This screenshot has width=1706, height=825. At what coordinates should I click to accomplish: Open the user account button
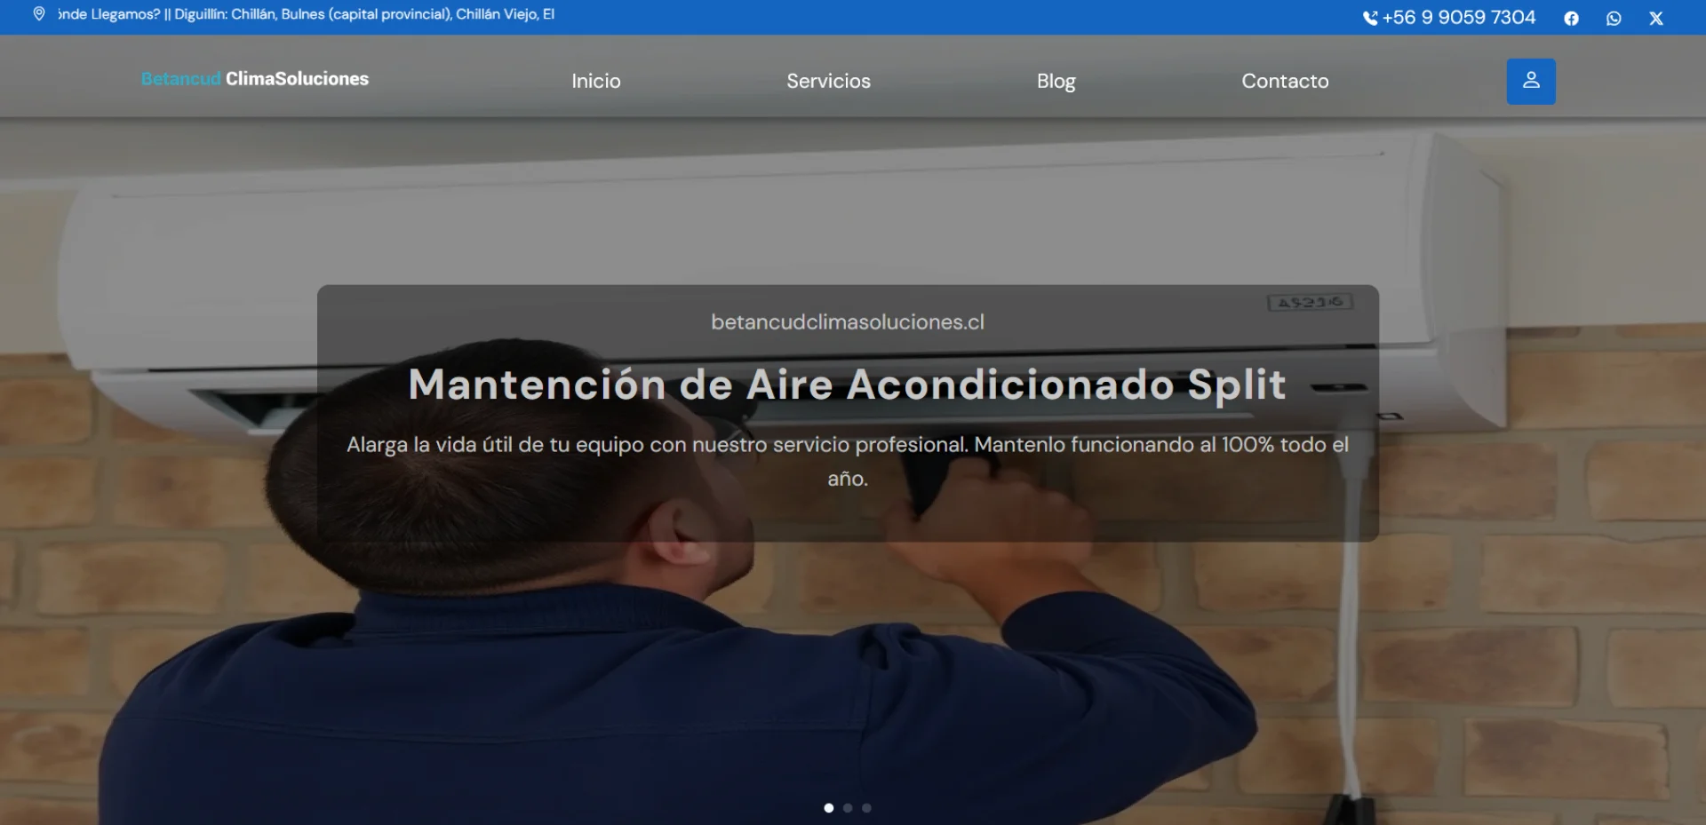point(1530,82)
